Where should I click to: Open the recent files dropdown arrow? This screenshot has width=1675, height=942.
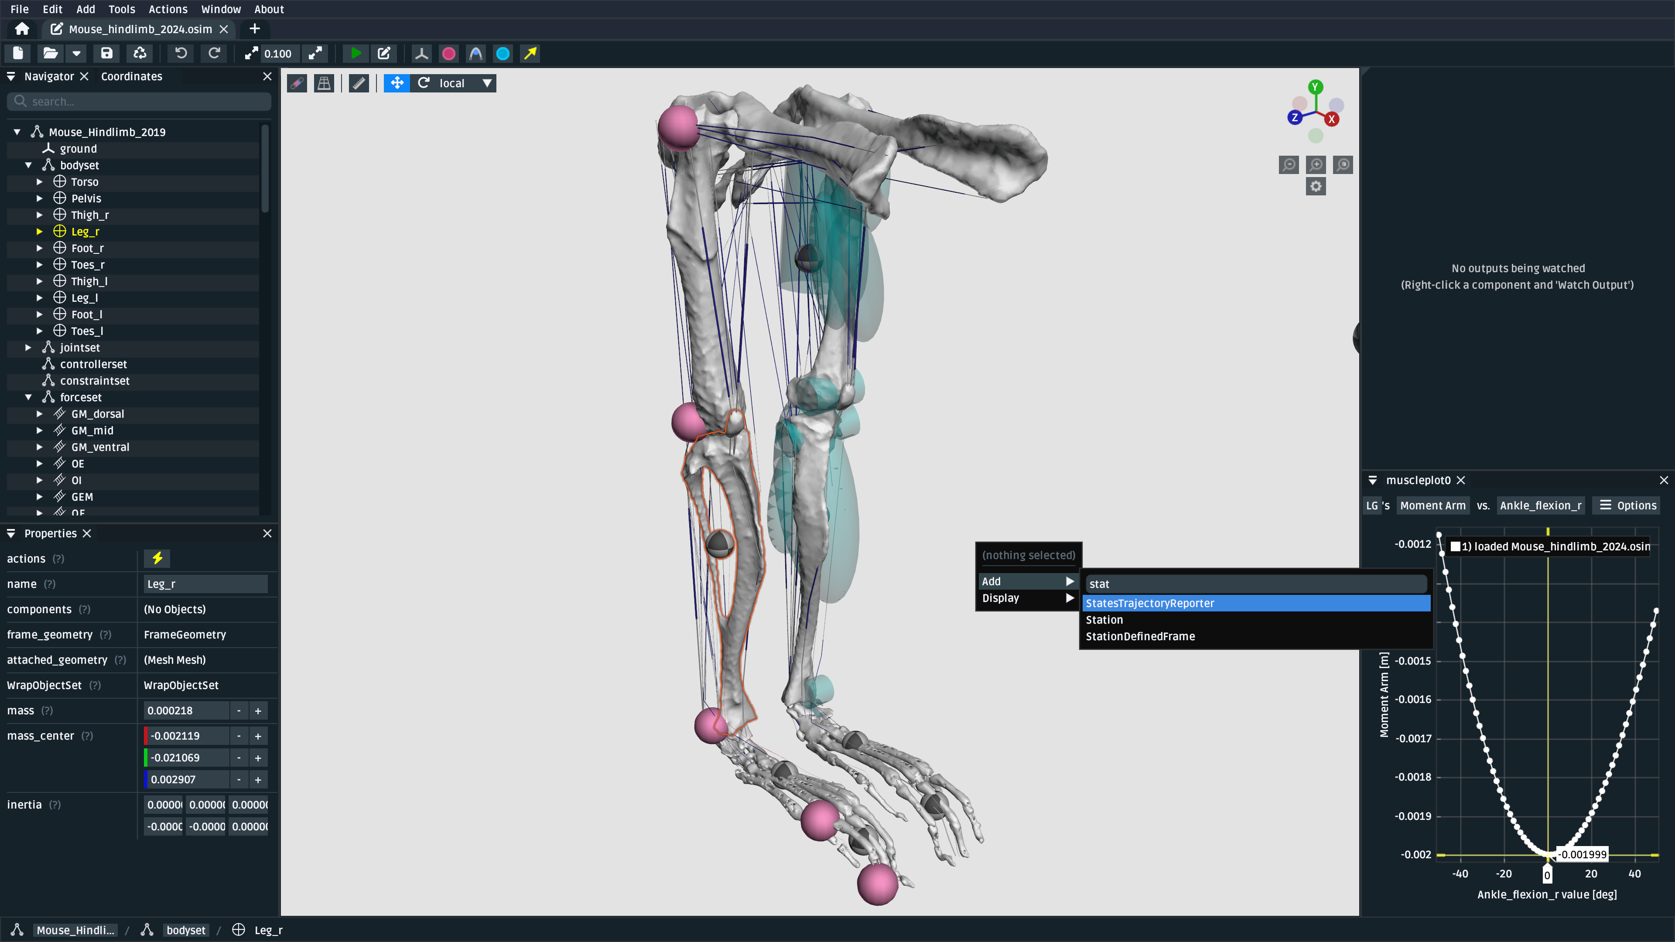pyautogui.click(x=76, y=53)
